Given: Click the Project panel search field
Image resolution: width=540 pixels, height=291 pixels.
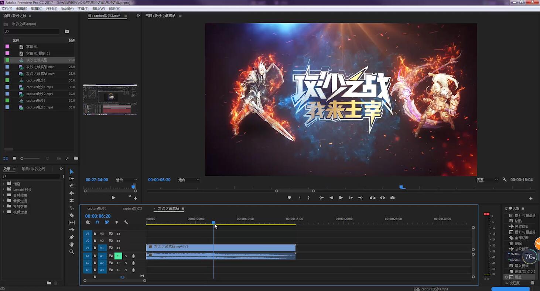Looking at the screenshot, I should coord(32,32).
